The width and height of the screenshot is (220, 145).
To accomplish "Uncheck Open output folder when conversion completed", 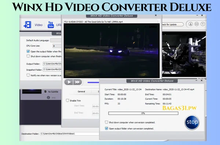I will point(106,128).
